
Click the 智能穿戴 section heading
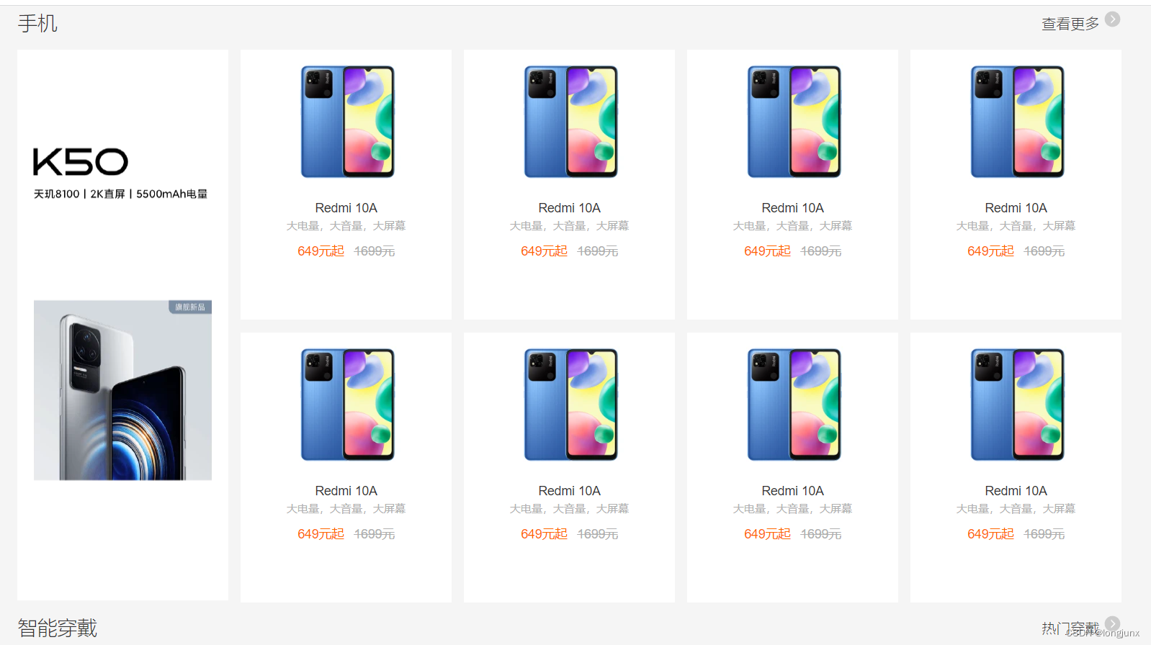[x=58, y=628]
